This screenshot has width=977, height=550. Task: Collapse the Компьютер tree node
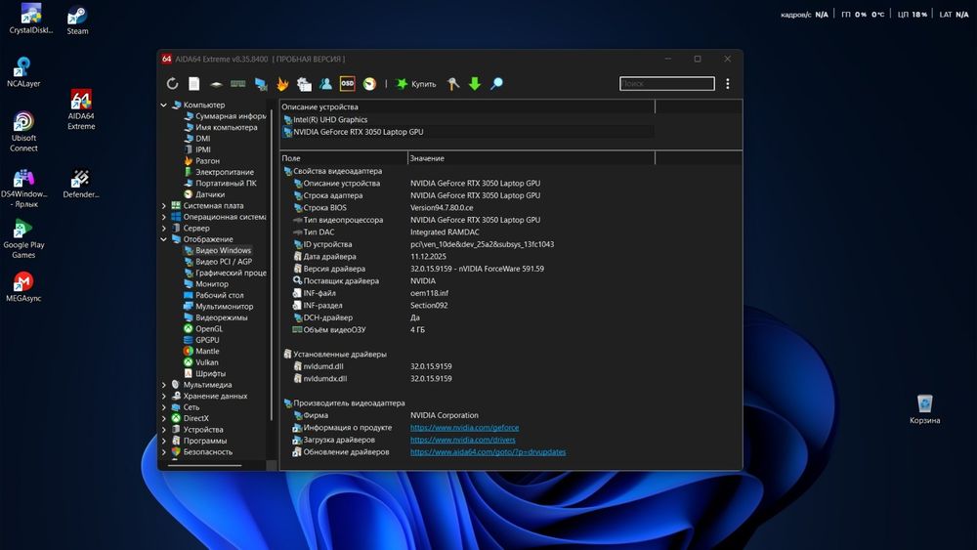[164, 106]
